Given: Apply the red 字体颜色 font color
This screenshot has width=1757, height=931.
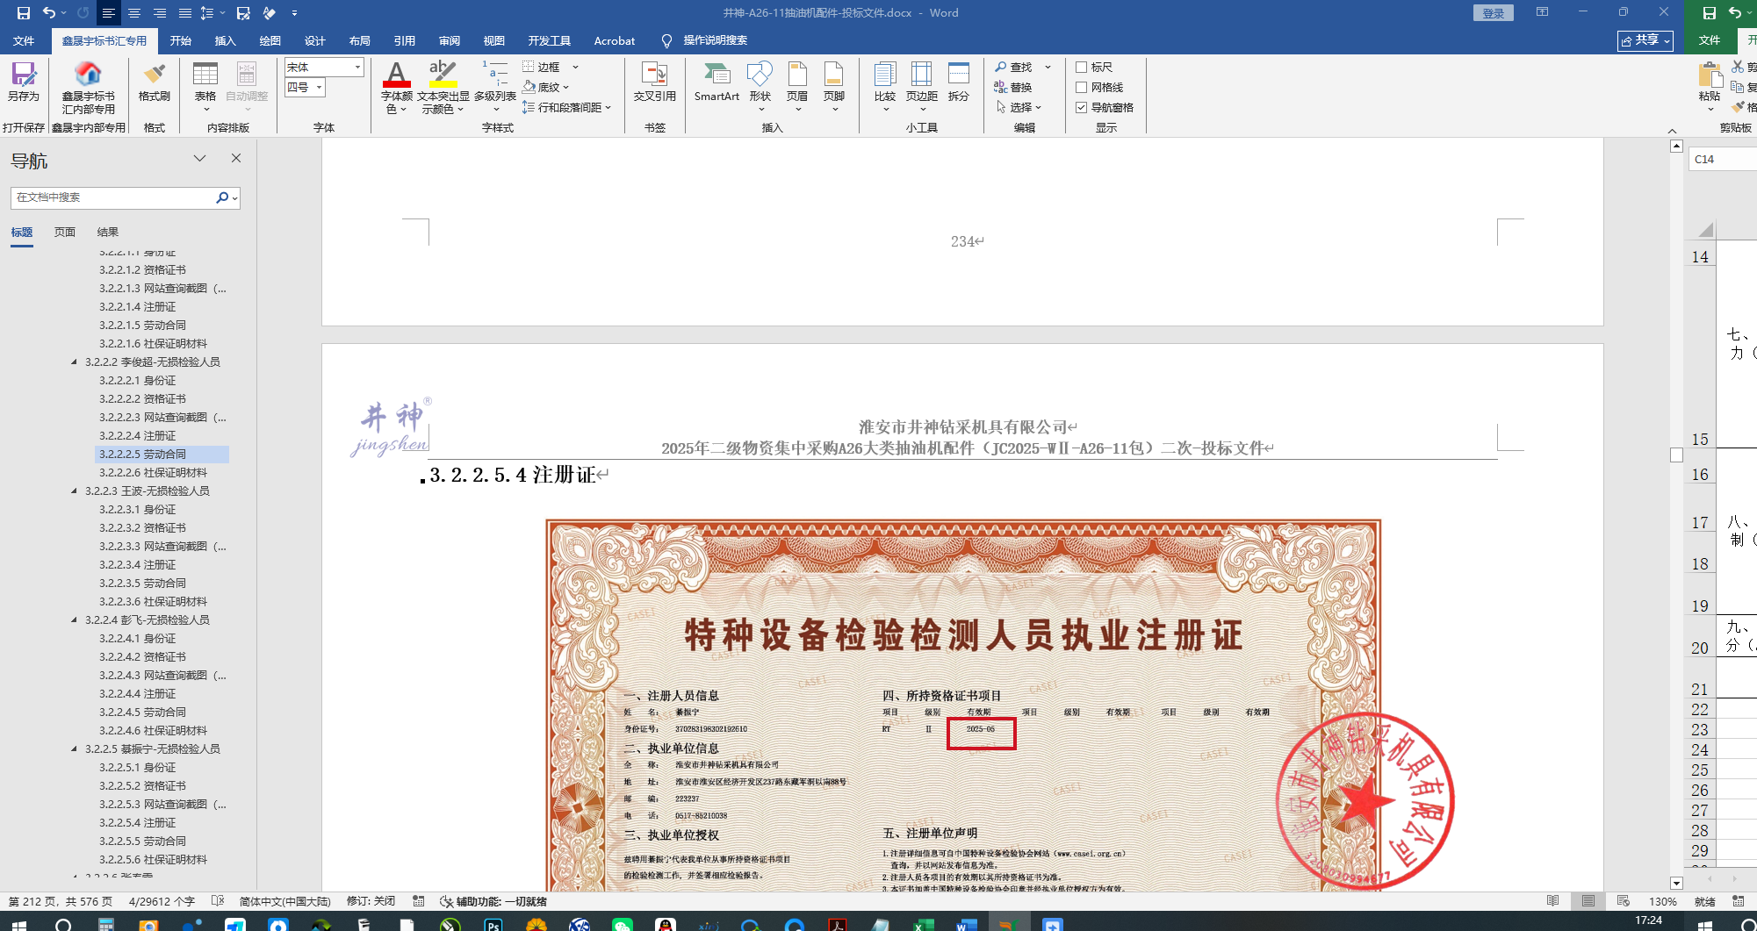Looking at the screenshot, I should (x=396, y=75).
